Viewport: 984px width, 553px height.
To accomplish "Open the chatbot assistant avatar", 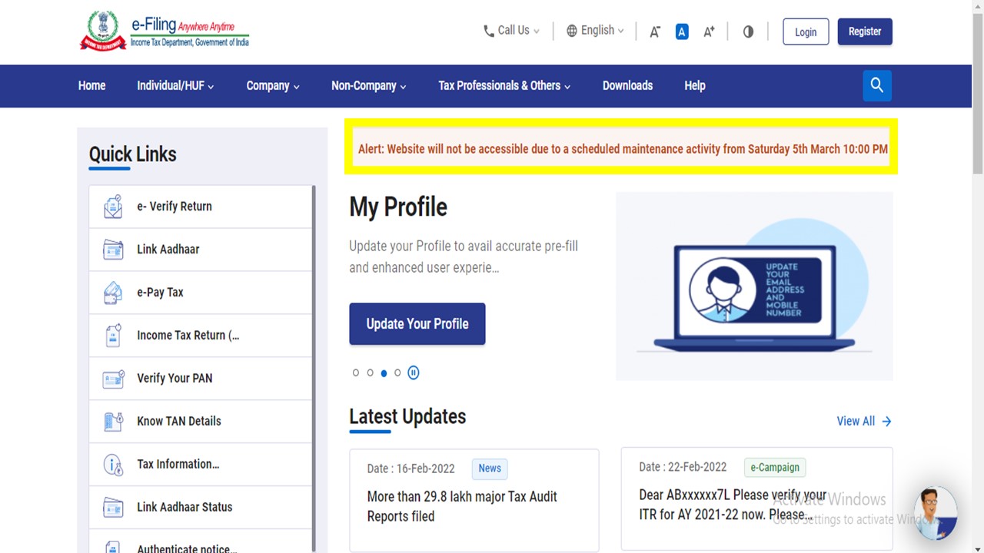I will [936, 512].
